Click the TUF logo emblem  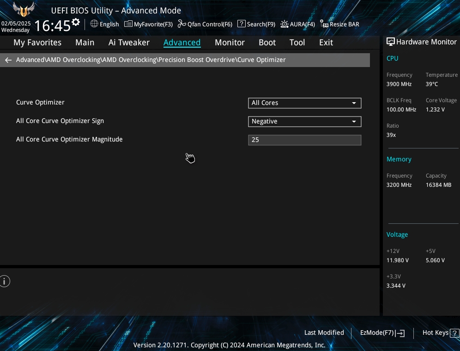(x=24, y=9)
